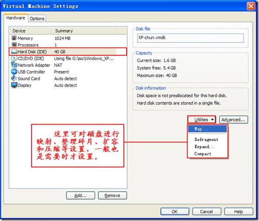Click the Current size: 1.6 GB text
Image resolution: width=259 pixels, height=221 pixels.
[156, 60]
